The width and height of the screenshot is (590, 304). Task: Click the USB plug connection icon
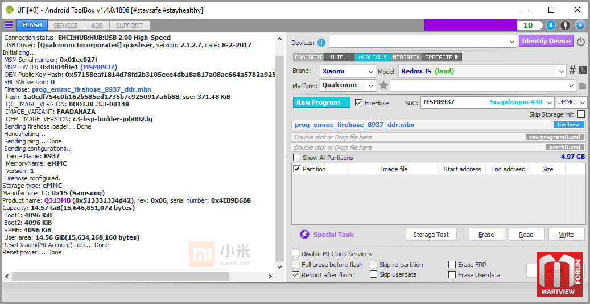tap(565, 25)
